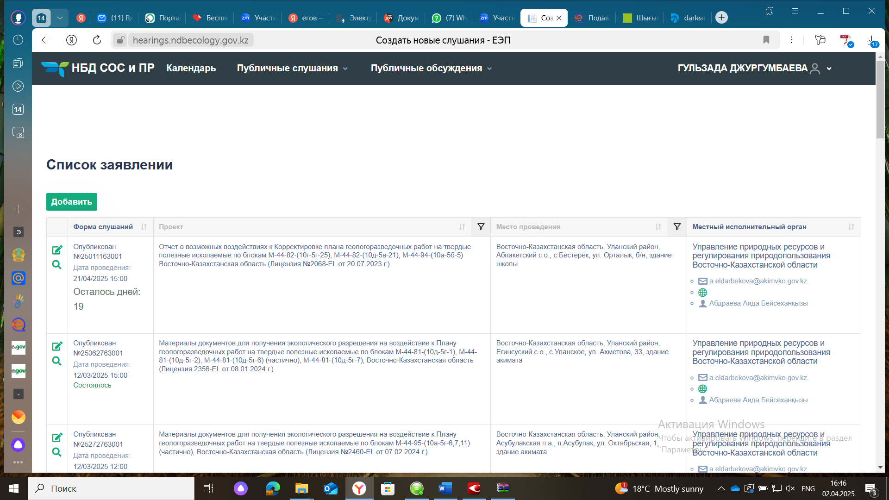Viewport: 889px width, 500px height.
Task: Toggle sort on Форма слушаний column
Action: point(144,227)
